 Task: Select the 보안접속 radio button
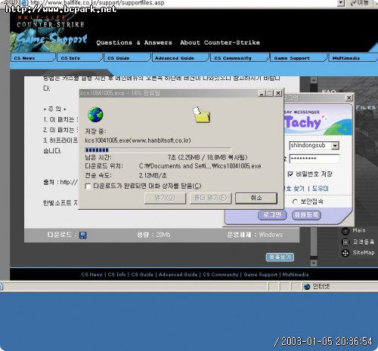(295, 202)
